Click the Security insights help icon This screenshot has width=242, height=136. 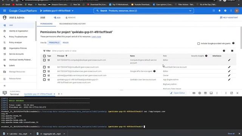click(206, 56)
